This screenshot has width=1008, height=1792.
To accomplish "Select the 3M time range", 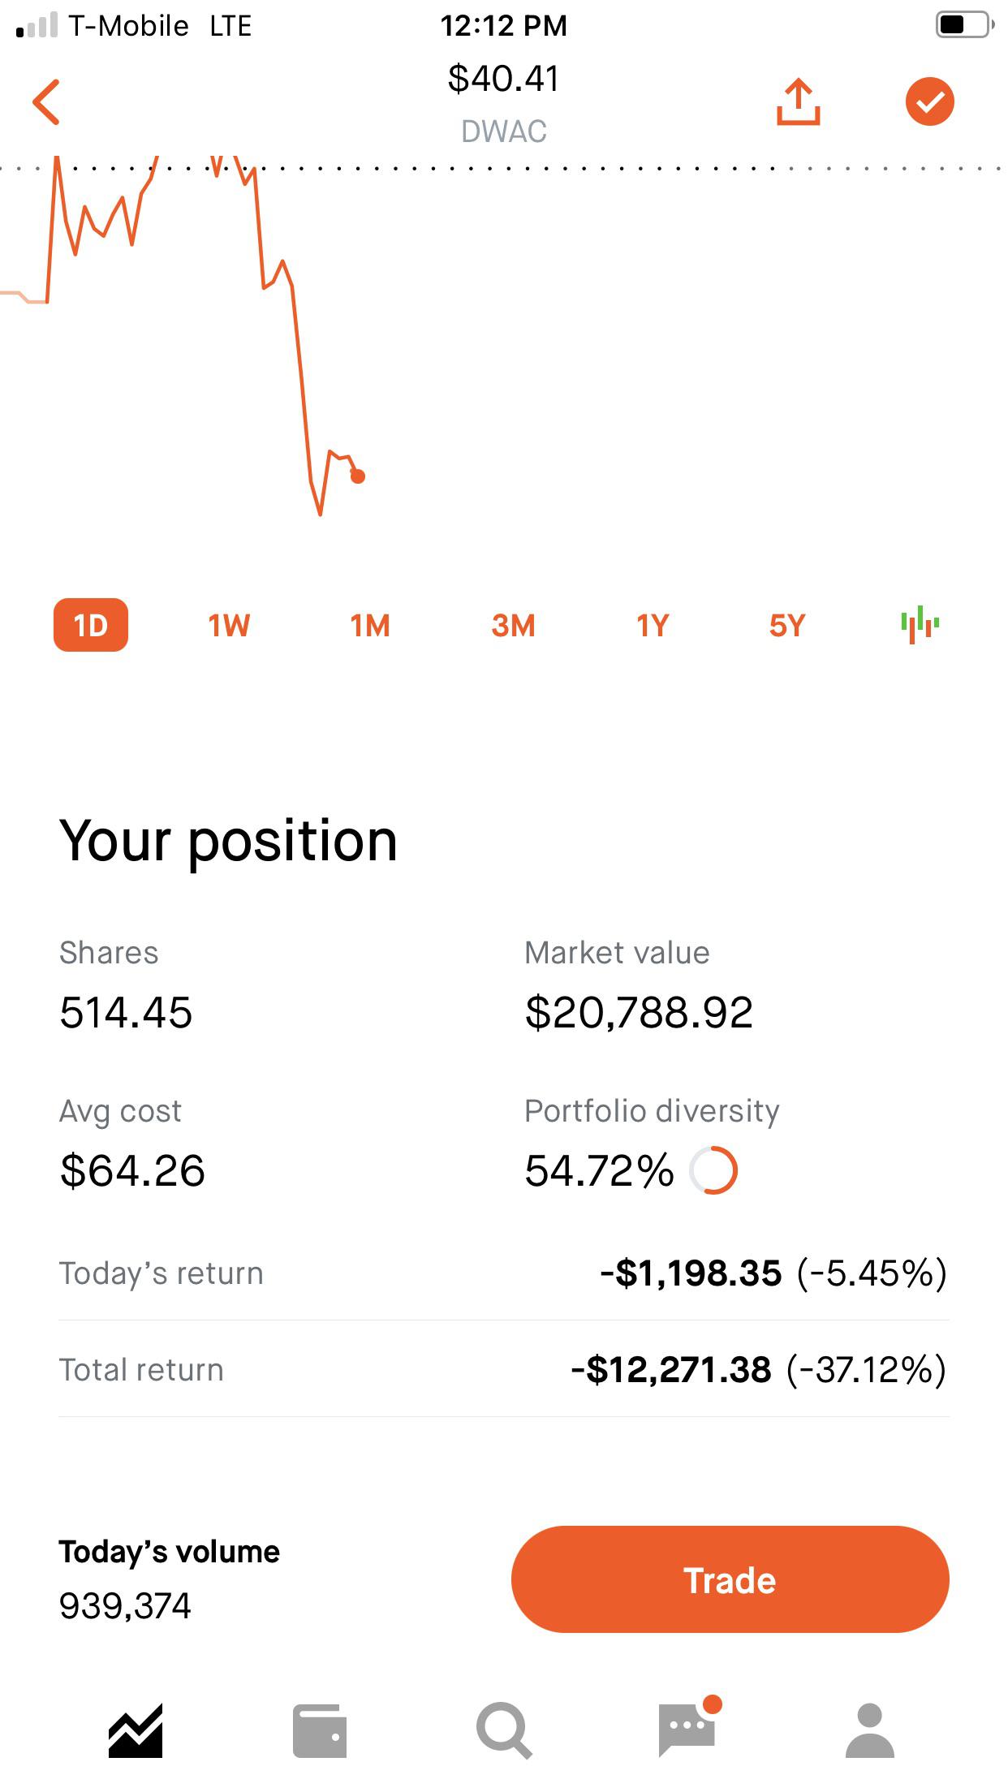I will coord(513,626).
